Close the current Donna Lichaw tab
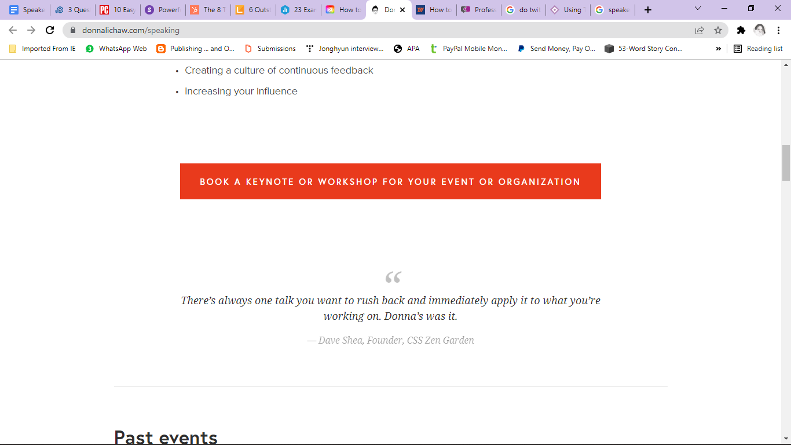This screenshot has height=445, width=791. [402, 10]
